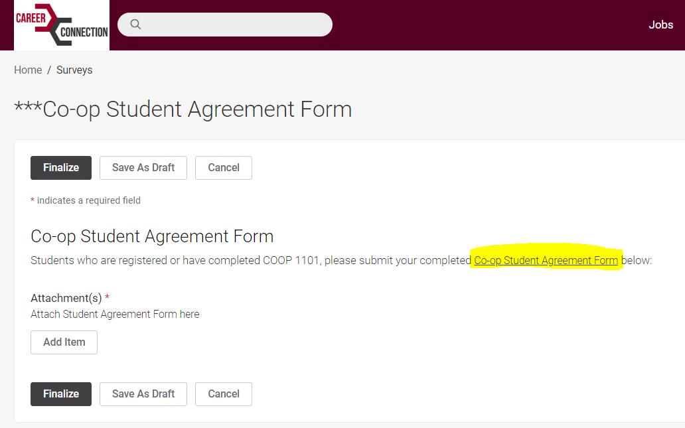Click the required field indicator note
Screen dimensions: 685x428
pos(86,200)
